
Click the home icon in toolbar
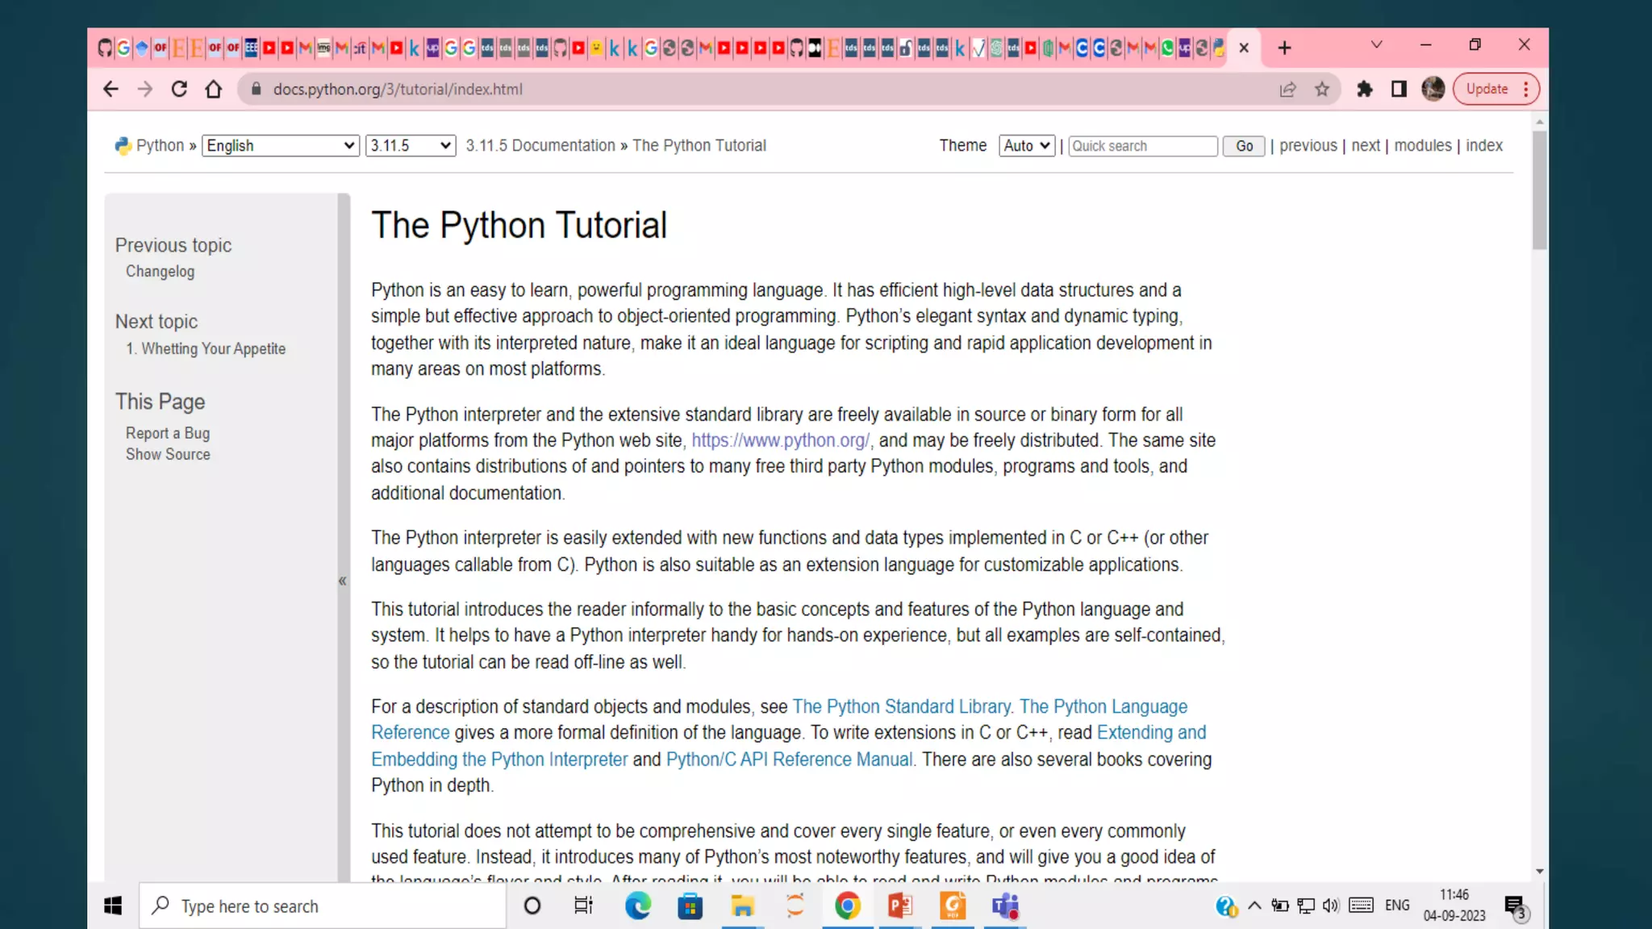pyautogui.click(x=213, y=90)
